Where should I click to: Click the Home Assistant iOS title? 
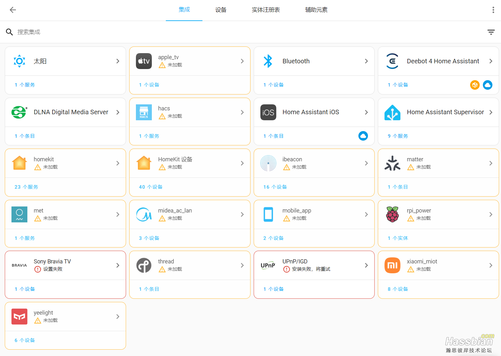[311, 112]
